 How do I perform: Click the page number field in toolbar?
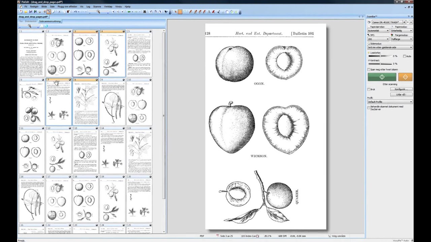tap(118, 12)
